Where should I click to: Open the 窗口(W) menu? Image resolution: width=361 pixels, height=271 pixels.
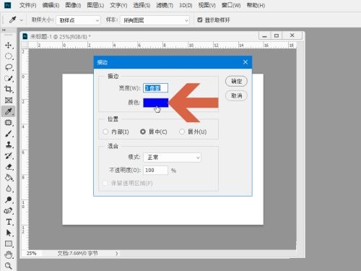(231, 5)
